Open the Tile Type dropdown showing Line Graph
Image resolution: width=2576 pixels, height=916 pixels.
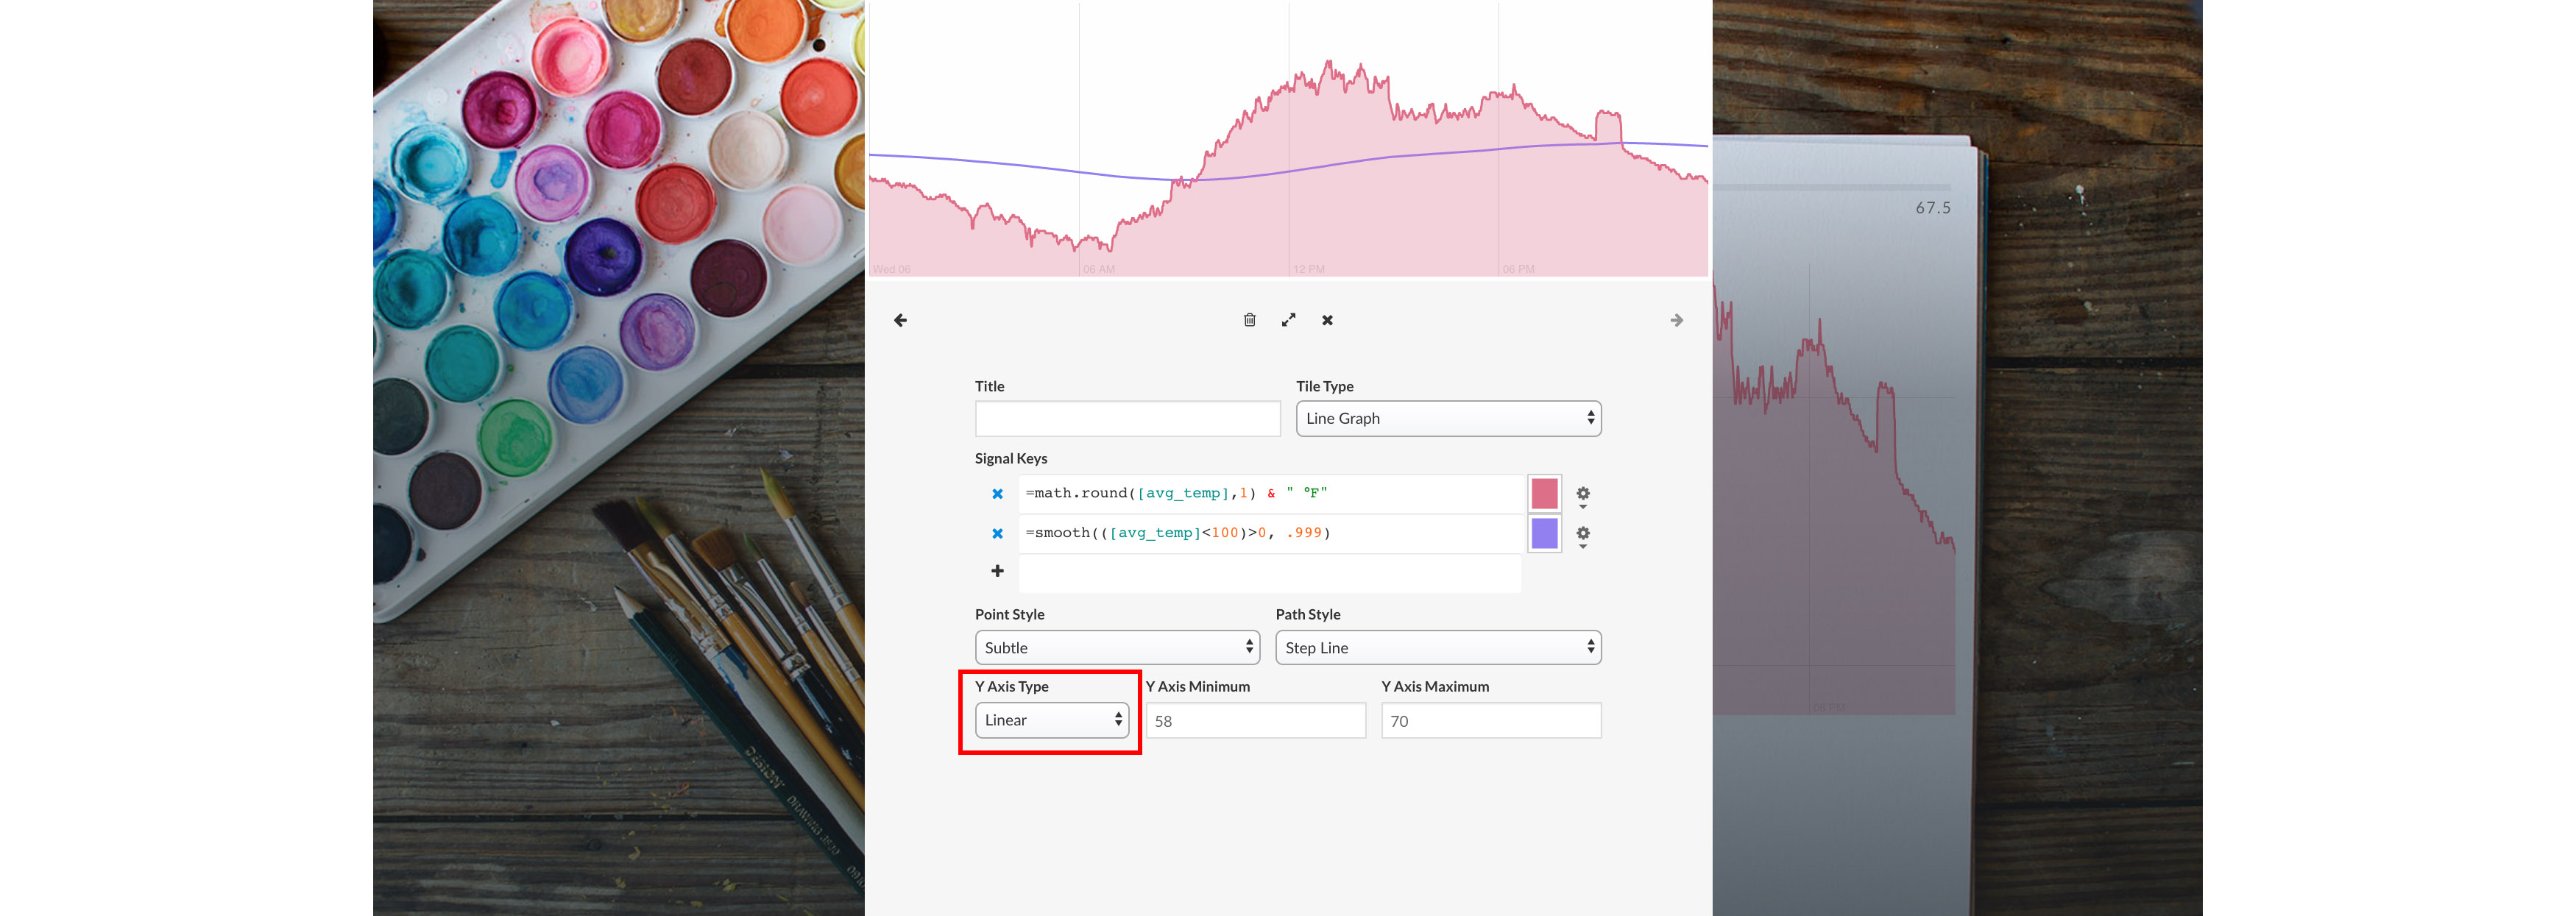click(x=1448, y=418)
